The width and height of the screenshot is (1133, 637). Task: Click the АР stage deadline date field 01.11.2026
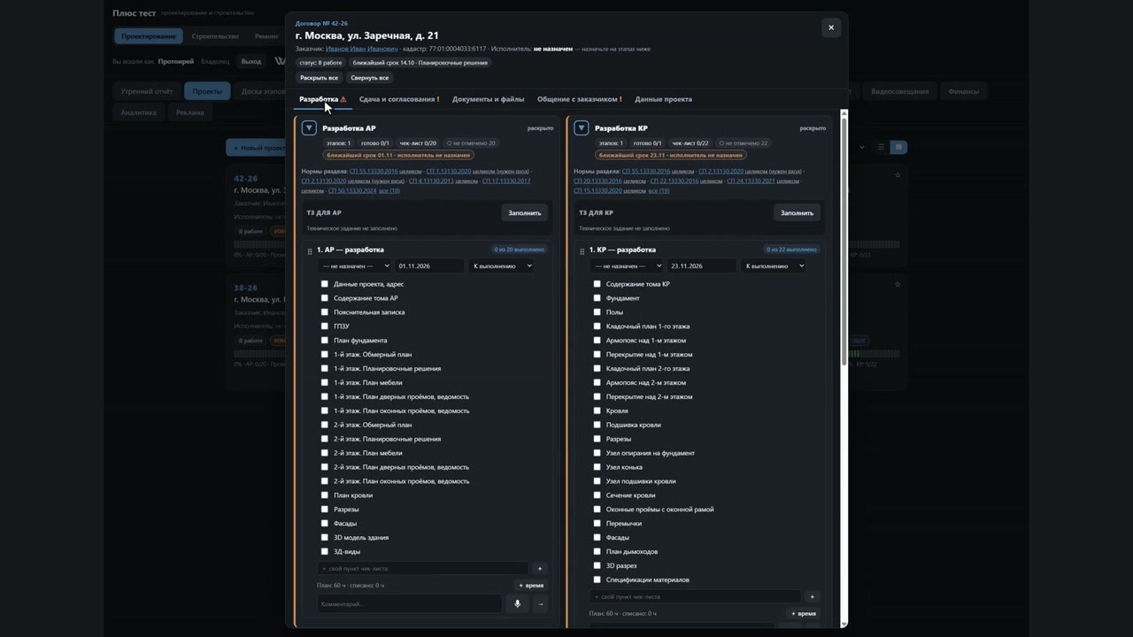(x=429, y=265)
